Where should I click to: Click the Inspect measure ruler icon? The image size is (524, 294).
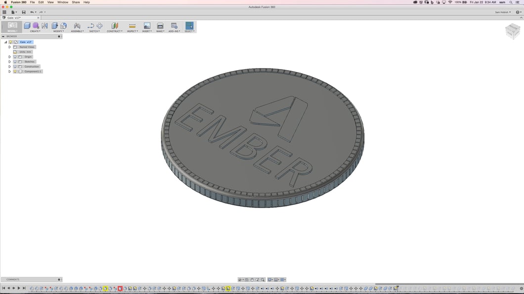[x=132, y=26]
